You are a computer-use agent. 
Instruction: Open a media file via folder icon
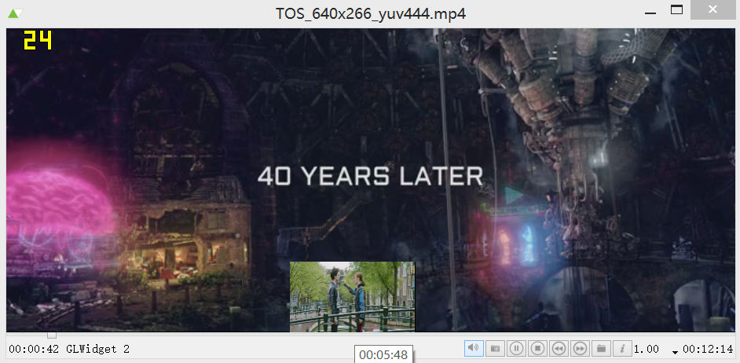[x=601, y=348]
